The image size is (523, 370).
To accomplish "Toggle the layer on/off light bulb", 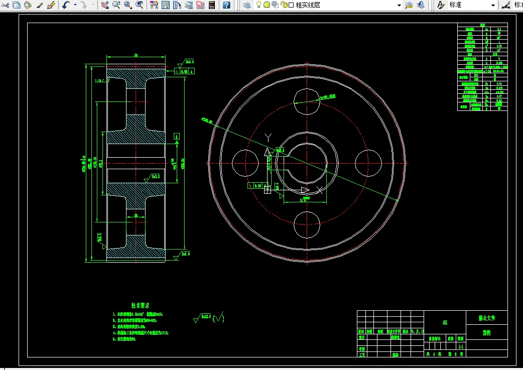I will click(x=258, y=5).
